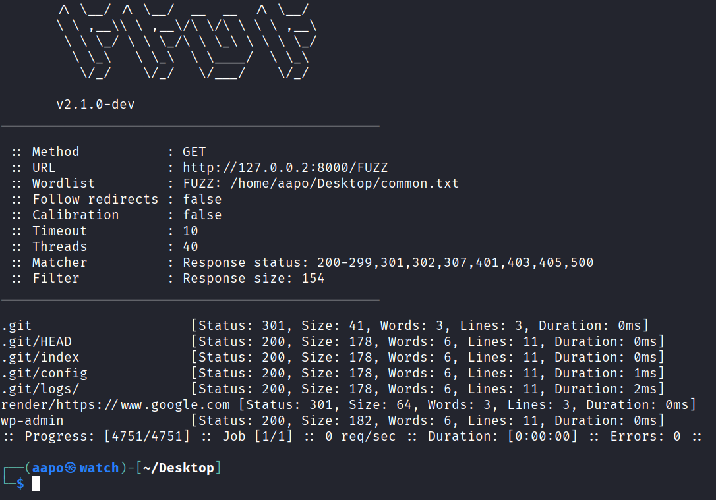Click the ffuf ASCII art logo
The height and width of the screenshot is (500, 716).
point(188,42)
